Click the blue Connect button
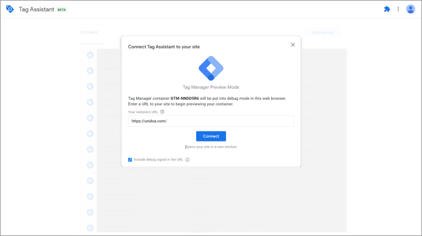422x236 pixels. [211, 136]
